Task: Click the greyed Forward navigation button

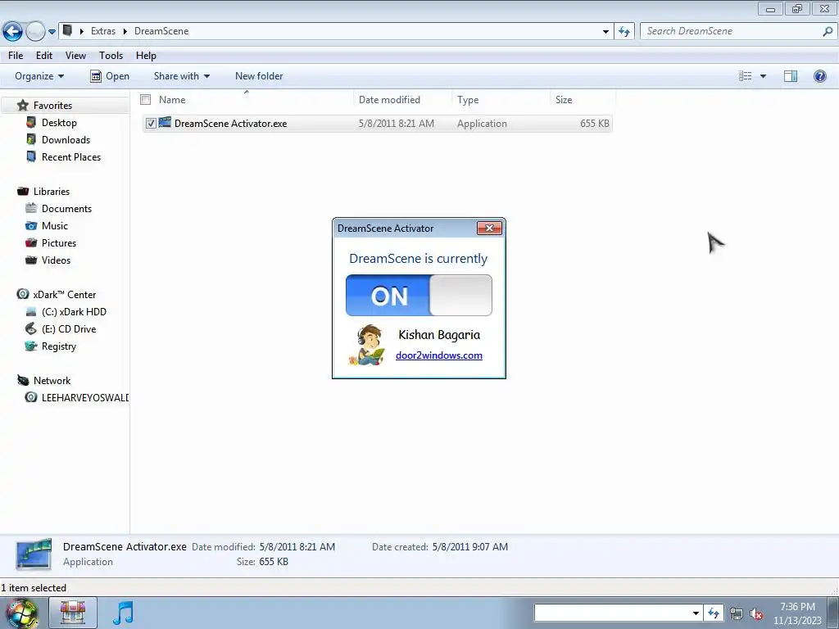Action: pyautogui.click(x=35, y=32)
